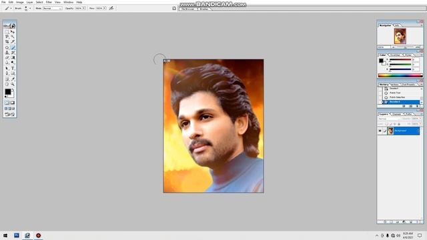Click the Navigator zoom slider
This screenshot has width=427, height=240.
(405, 47)
